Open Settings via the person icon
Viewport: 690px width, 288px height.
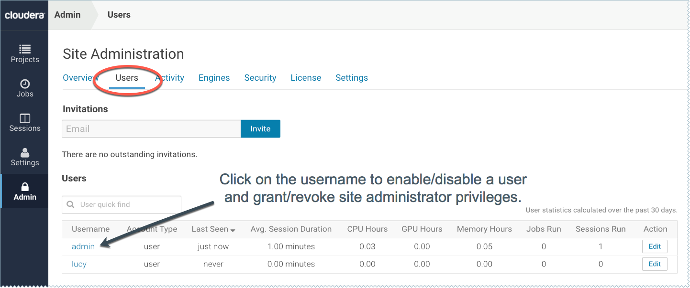pos(25,152)
